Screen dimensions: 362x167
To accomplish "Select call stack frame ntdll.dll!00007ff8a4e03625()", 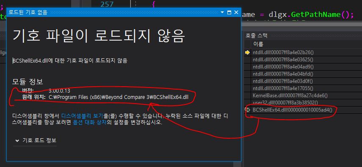I will click(x=283, y=60).
